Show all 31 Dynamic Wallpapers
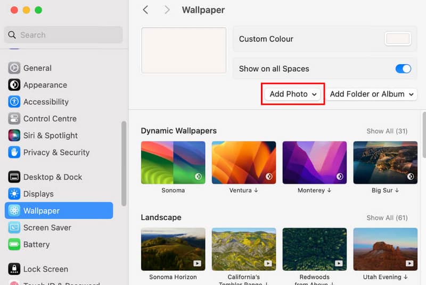This screenshot has width=426, height=285. pos(387,131)
